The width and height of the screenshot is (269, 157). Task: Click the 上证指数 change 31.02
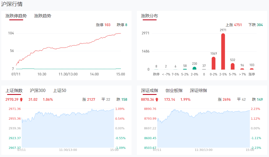(x=33, y=99)
